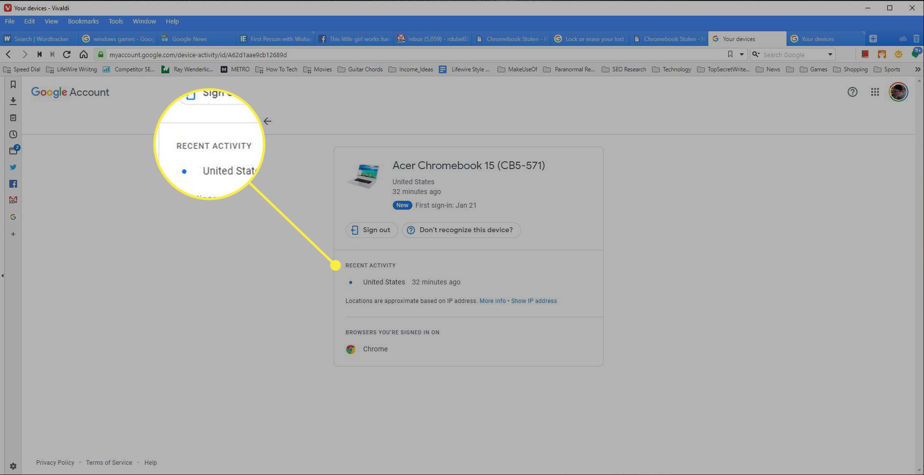
Task: Click the rewind history button
Action: point(39,54)
